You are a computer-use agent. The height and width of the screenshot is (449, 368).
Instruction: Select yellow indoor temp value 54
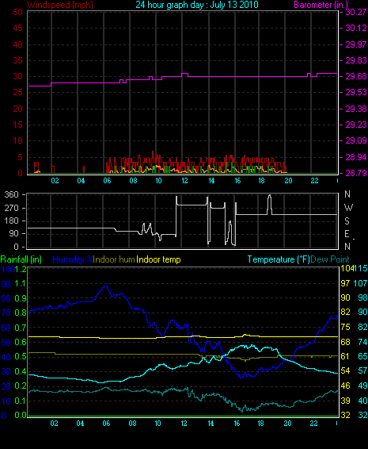point(345,370)
